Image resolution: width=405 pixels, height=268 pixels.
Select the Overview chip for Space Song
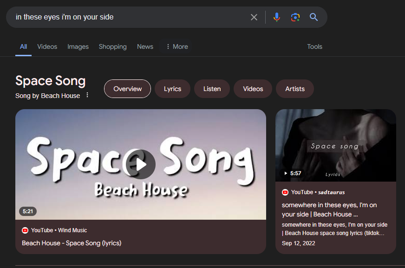[127, 89]
